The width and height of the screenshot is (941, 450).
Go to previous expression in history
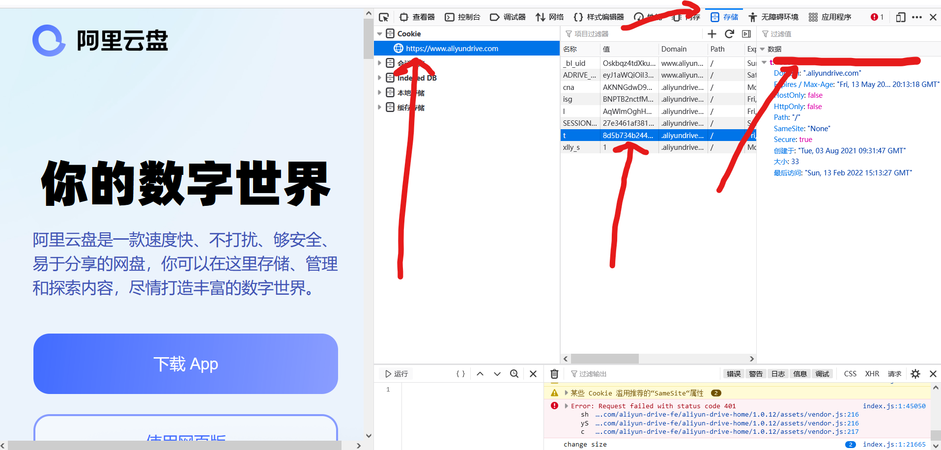pos(480,374)
